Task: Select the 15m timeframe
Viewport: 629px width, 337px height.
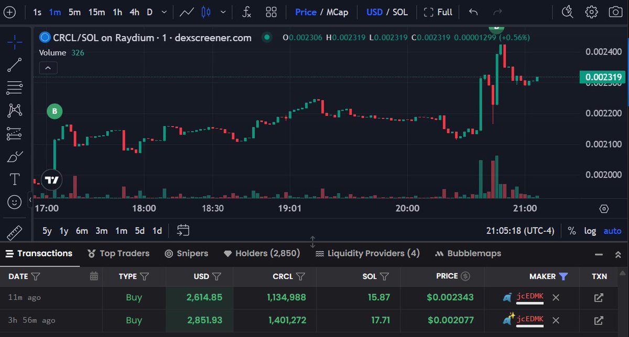Action: (96, 12)
